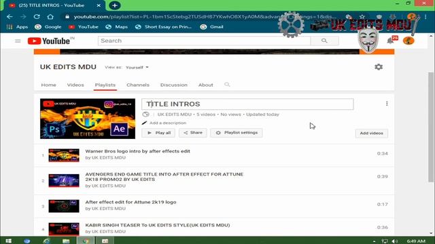Viewport: 435px width, 244px height.
Task: Click Add videos button
Action: pos(372,134)
